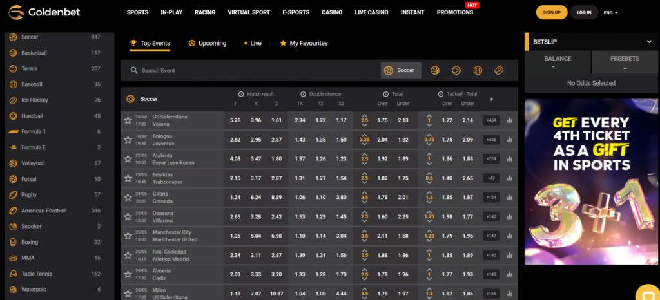The image size is (660, 300).
Task: Expand +47 markets for Besiktas match
Action: pyautogui.click(x=491, y=178)
